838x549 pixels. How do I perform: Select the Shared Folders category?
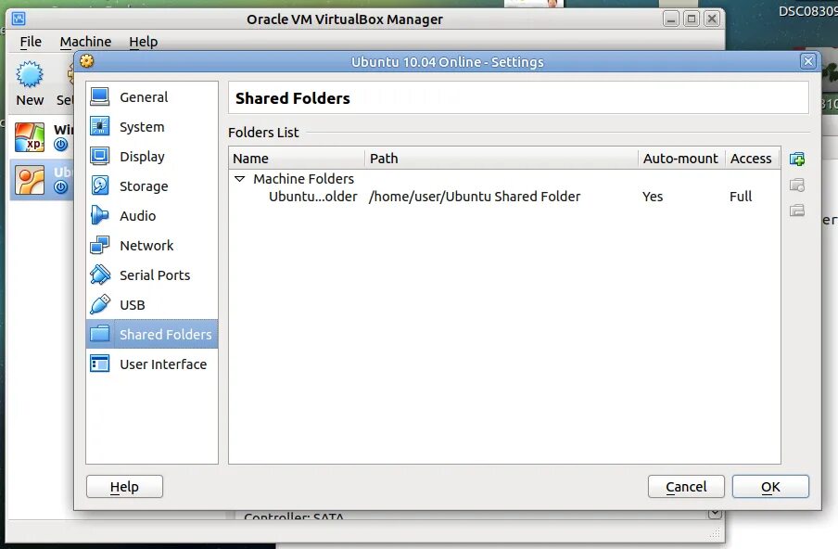(152, 334)
